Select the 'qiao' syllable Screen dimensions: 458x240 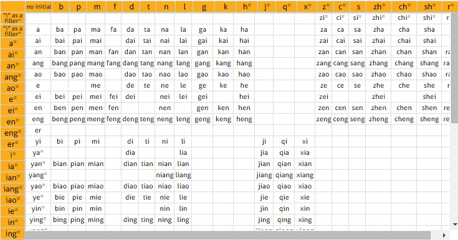click(x=284, y=187)
